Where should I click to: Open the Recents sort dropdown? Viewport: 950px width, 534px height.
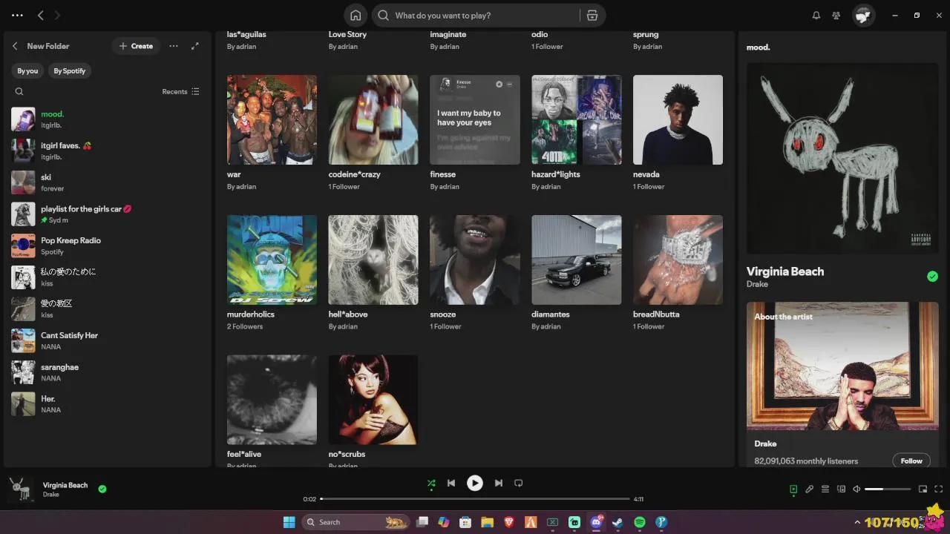(180, 92)
